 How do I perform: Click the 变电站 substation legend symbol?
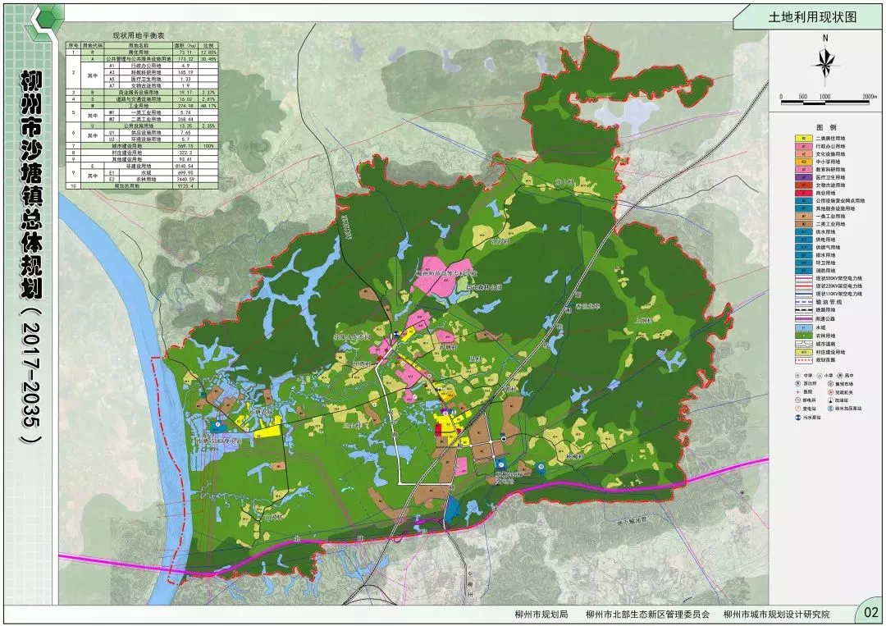tap(798, 409)
